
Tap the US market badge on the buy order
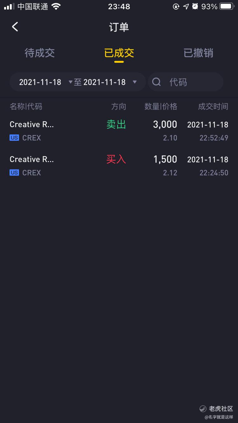(x=14, y=173)
